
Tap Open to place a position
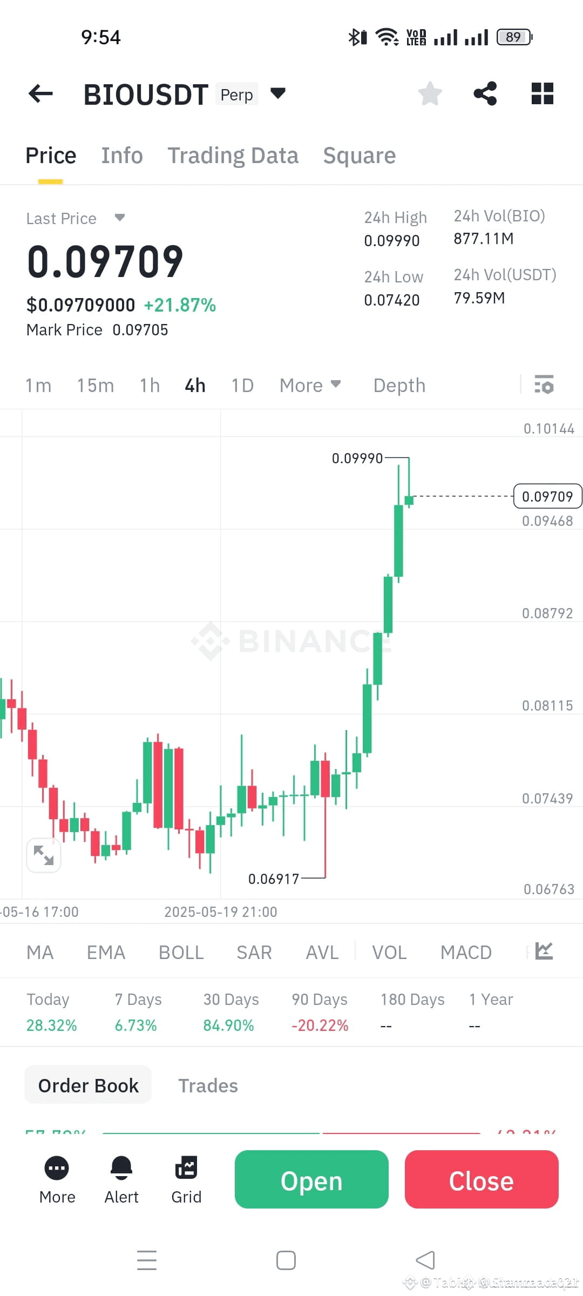tap(311, 1180)
